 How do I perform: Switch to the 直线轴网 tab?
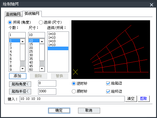click(x=13, y=14)
